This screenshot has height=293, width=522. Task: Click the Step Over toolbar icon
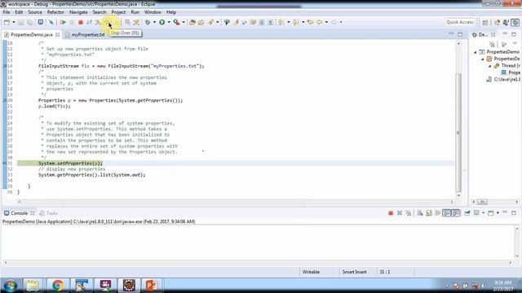click(x=107, y=22)
